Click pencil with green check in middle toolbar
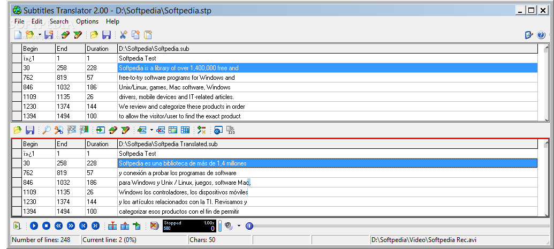The height and width of the screenshot is (249, 554). click(125, 130)
